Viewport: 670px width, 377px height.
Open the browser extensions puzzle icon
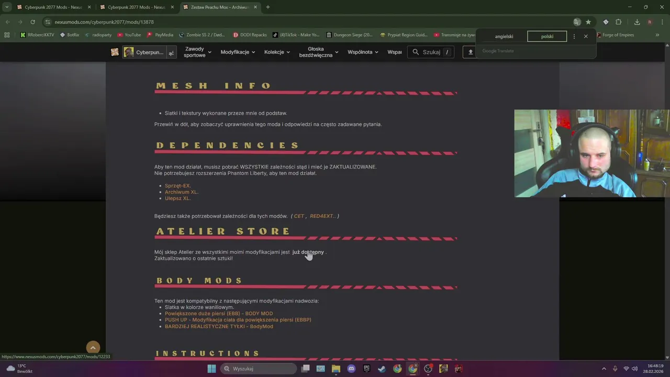pos(618,22)
